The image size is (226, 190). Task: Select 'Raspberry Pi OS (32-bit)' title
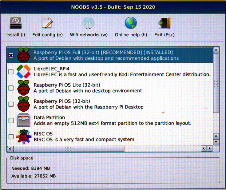pyautogui.click(x=62, y=101)
